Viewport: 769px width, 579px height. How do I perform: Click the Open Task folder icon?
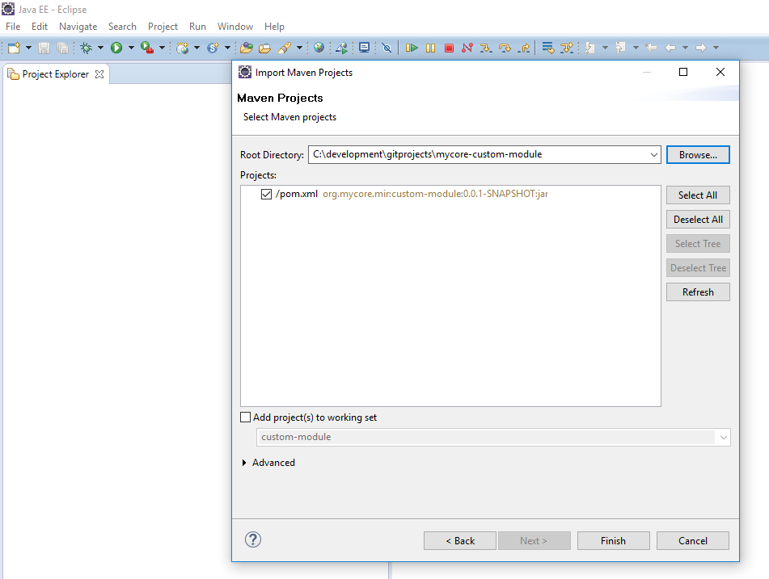(265, 48)
